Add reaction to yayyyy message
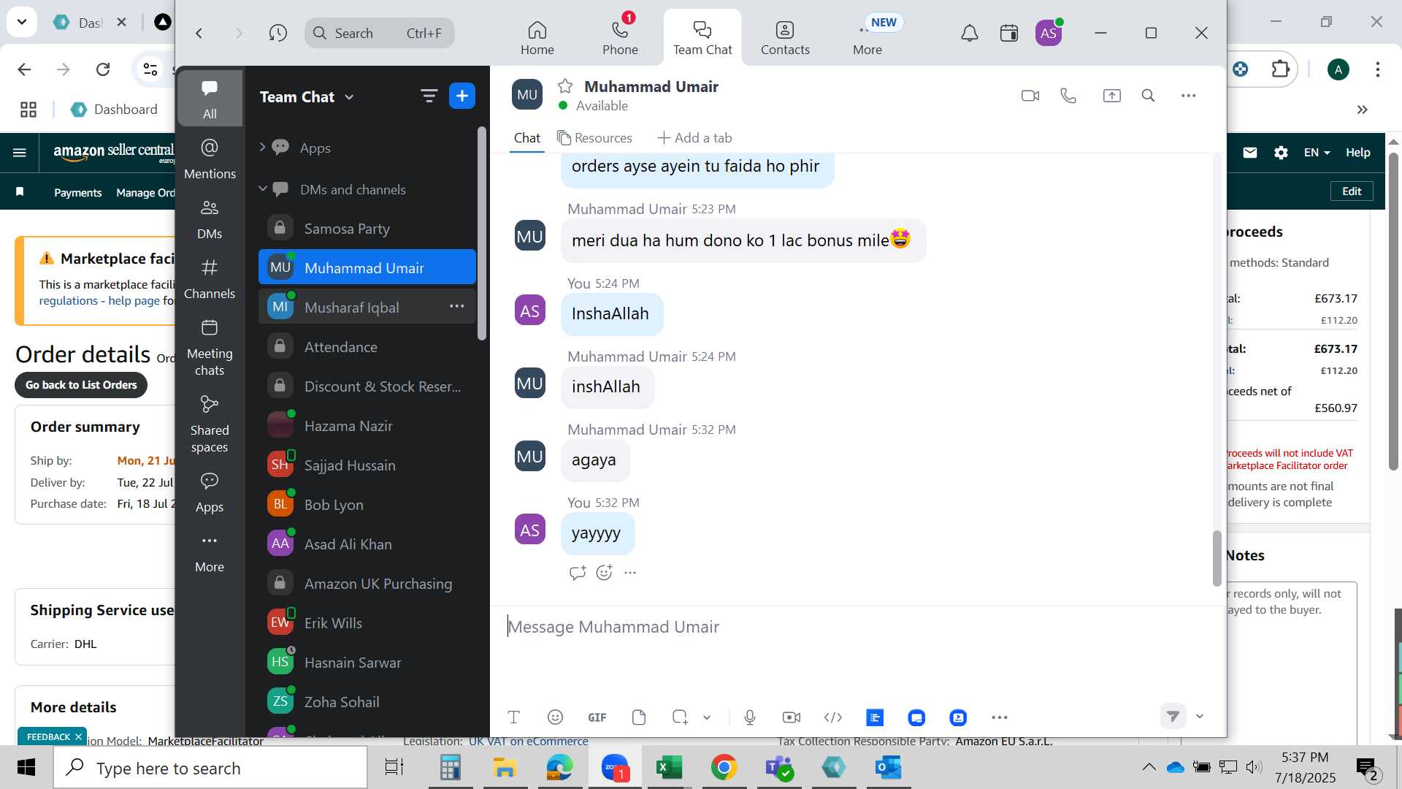This screenshot has height=789, width=1402. (604, 573)
